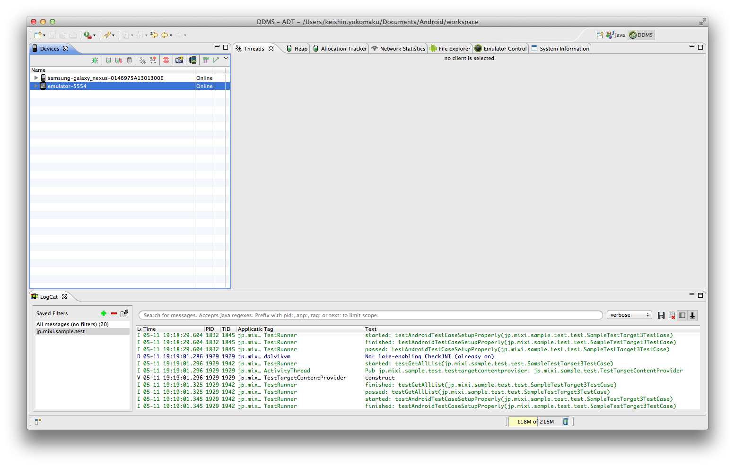Expand the samsung-galaxy_nexus device tree

pos(36,78)
